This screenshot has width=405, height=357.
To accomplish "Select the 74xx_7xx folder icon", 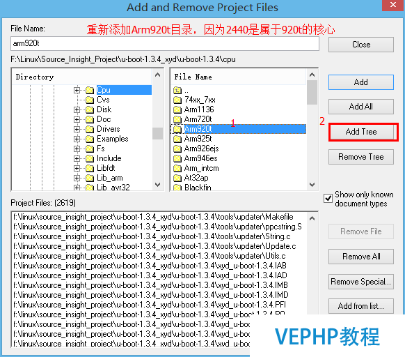I will pyautogui.click(x=177, y=100).
